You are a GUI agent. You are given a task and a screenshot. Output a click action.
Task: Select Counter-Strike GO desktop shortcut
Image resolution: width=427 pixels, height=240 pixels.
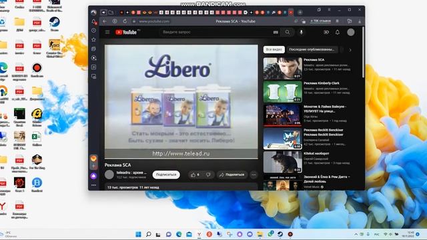point(55,48)
